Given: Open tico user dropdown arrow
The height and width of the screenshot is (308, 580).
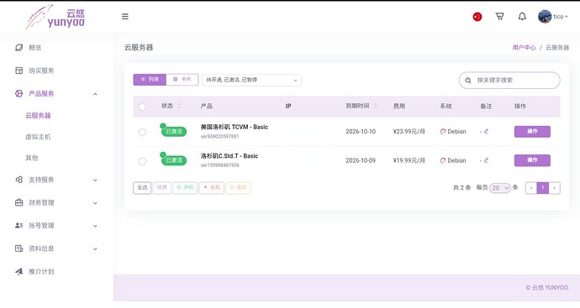Looking at the screenshot, I should [566, 17].
